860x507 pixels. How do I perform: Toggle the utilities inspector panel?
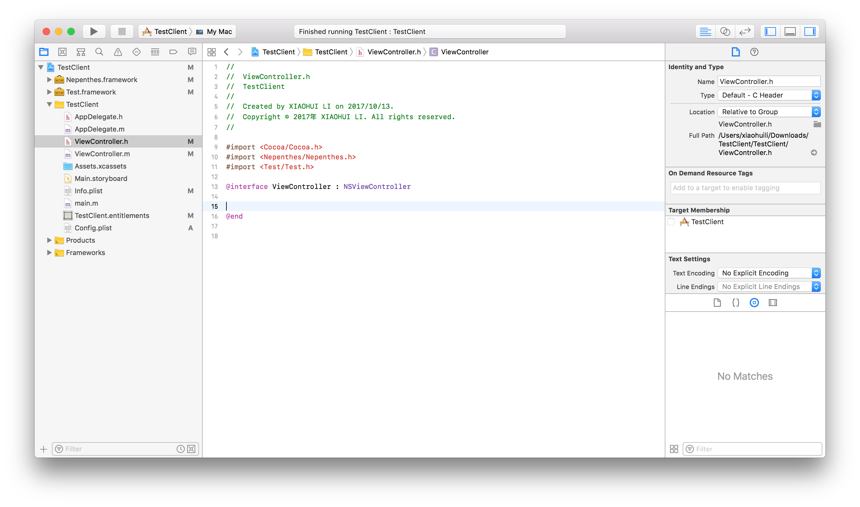(x=810, y=31)
